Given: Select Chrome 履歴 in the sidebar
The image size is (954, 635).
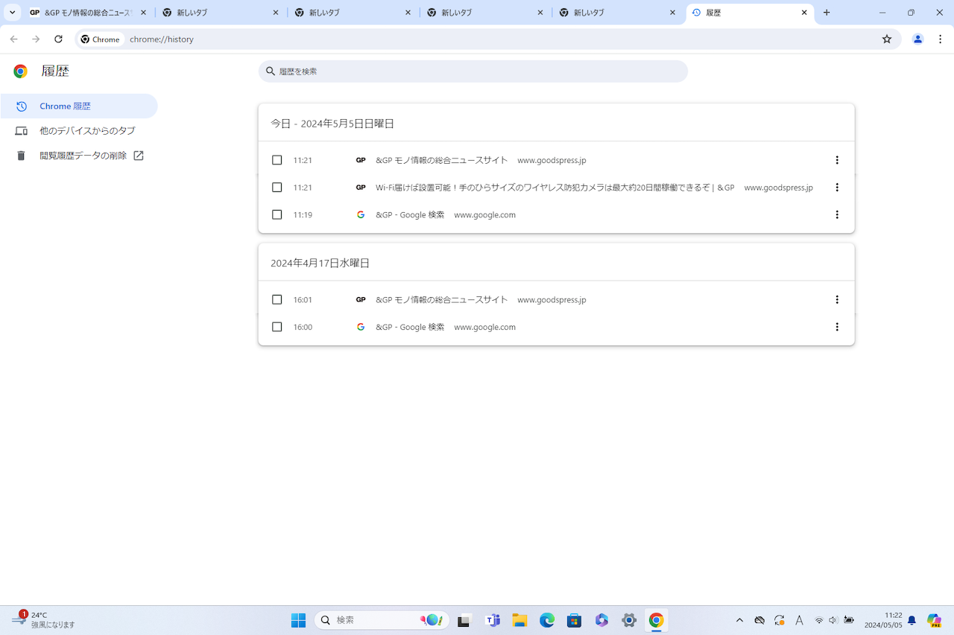Looking at the screenshot, I should click(79, 106).
